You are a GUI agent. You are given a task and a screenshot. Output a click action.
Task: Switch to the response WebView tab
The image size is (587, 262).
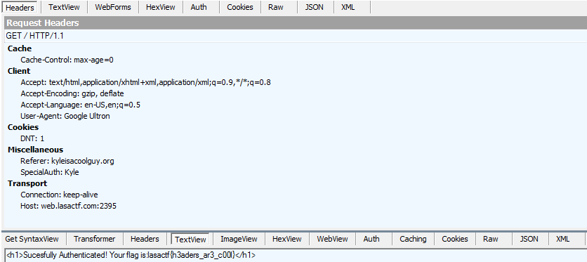tap(332, 239)
